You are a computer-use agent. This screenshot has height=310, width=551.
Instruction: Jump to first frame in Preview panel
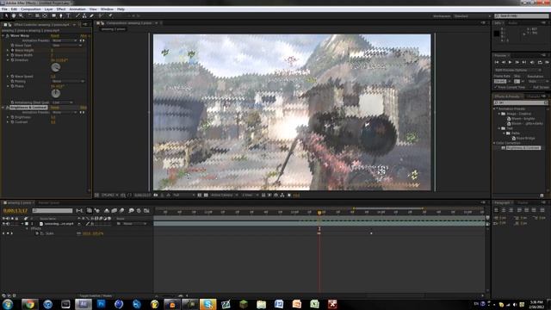[x=497, y=62]
